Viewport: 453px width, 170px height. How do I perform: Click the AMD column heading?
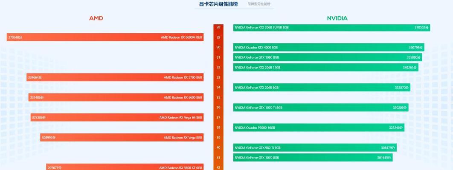(x=96, y=18)
